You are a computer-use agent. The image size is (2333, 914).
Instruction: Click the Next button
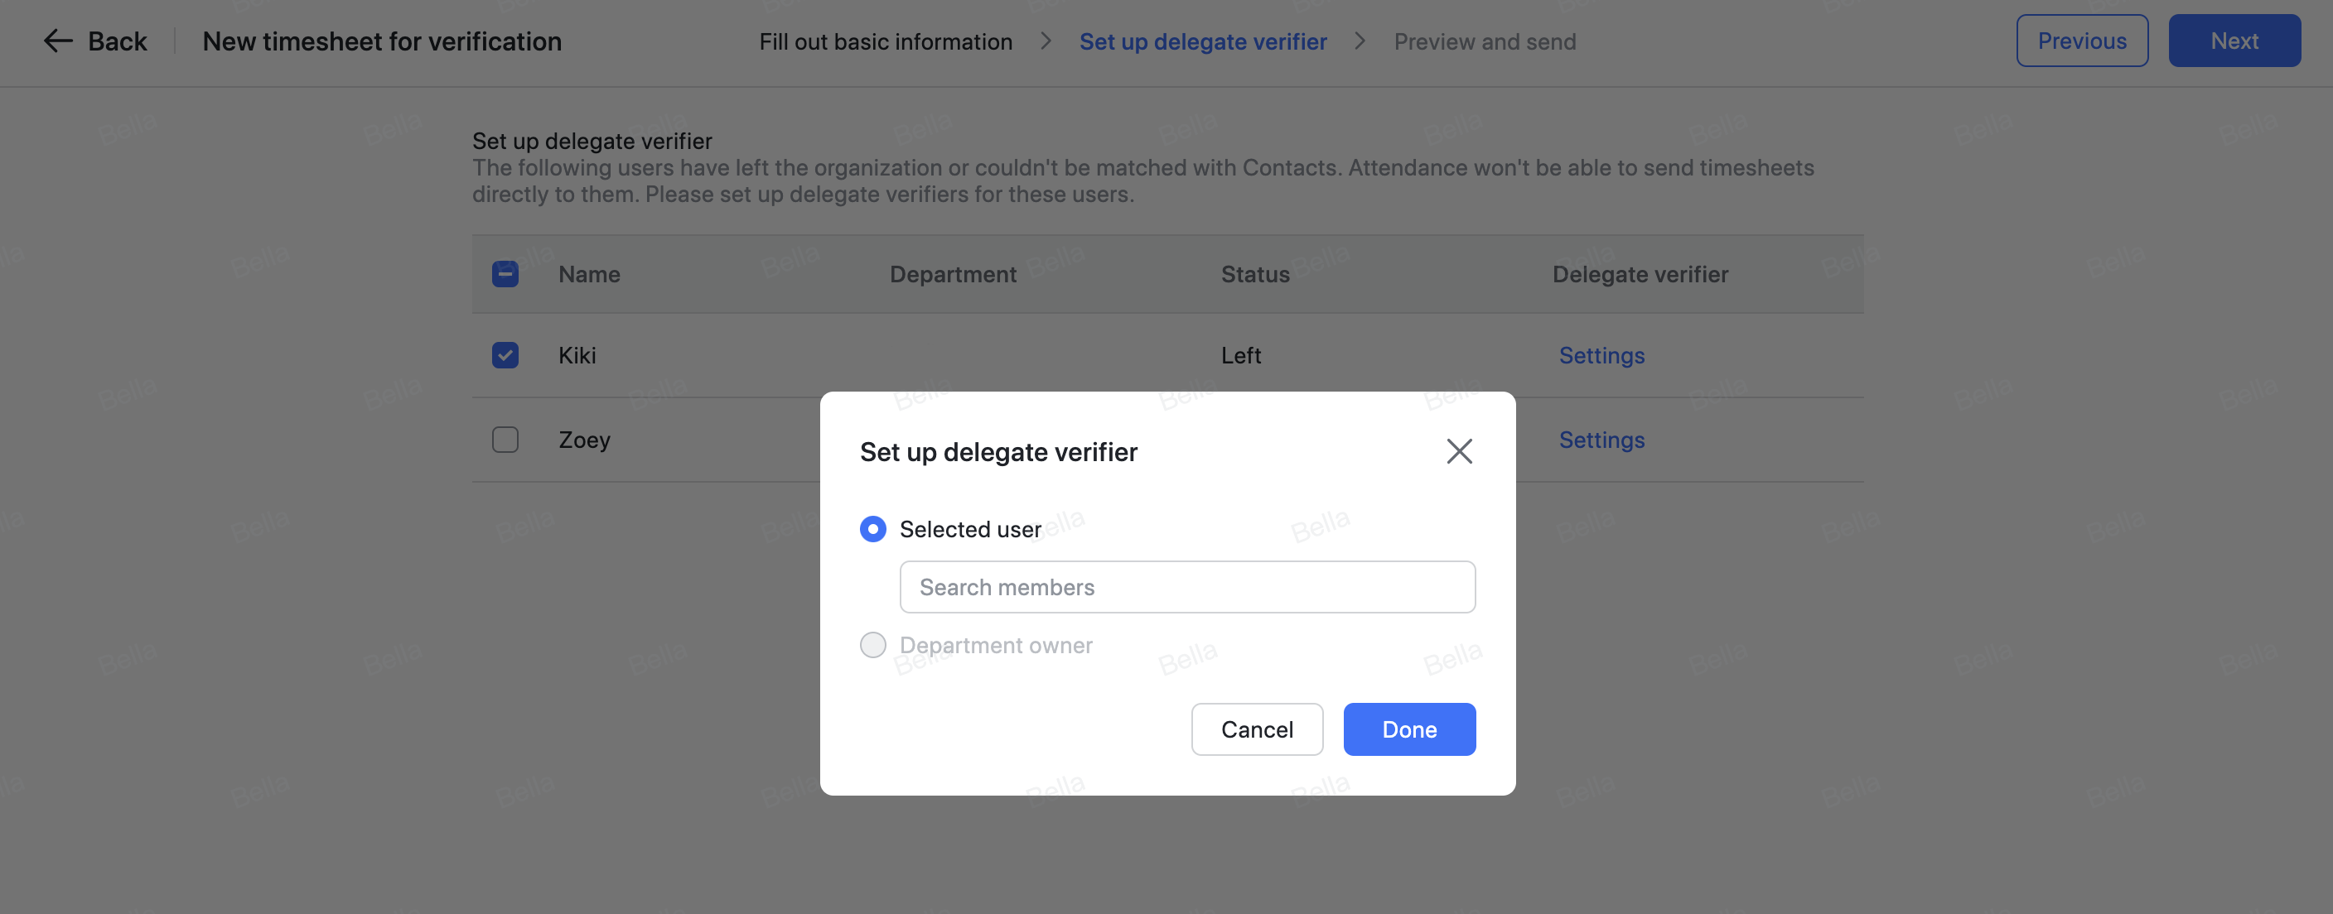[x=2234, y=40]
